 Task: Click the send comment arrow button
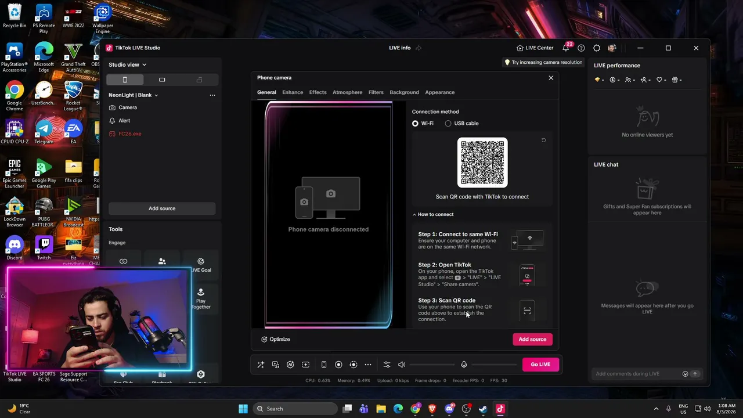click(x=695, y=374)
